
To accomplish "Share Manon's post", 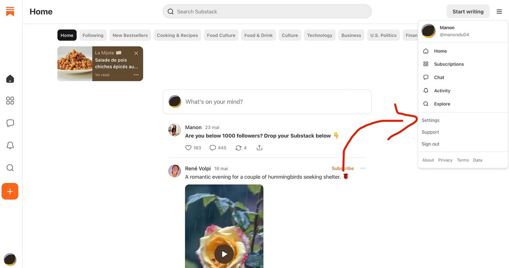I will click(x=259, y=148).
